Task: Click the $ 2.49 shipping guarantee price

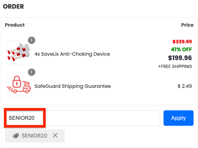Action: point(185,86)
